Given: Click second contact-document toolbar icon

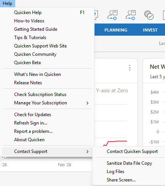Looking at the screenshot, I should coord(131,15).
